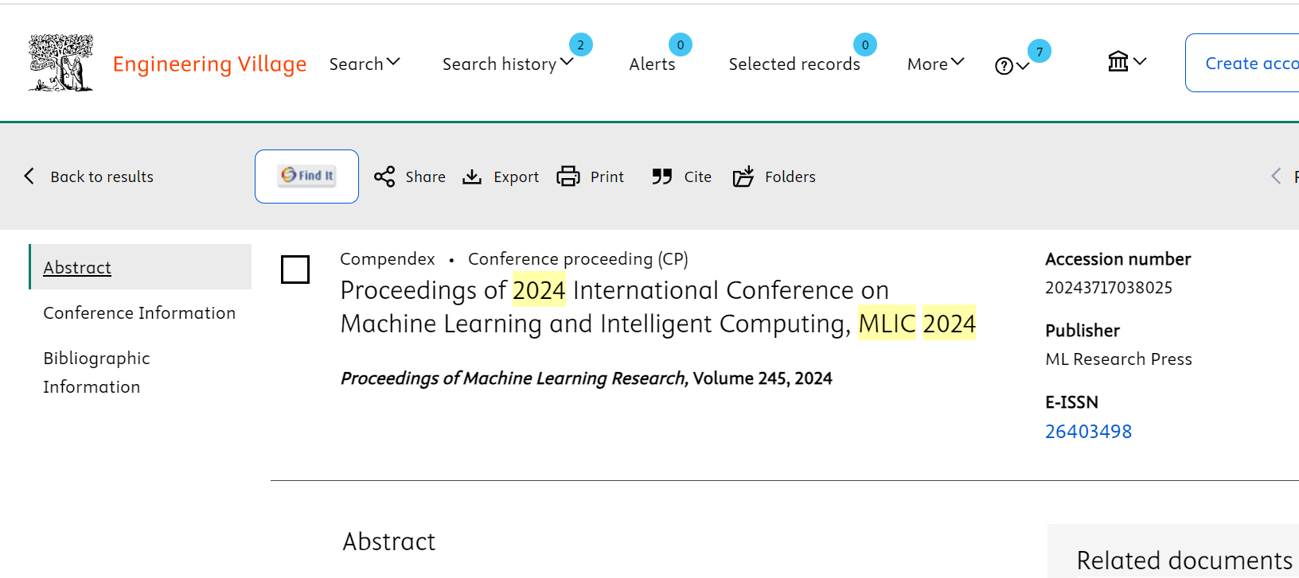This screenshot has height=578, width=1299.
Task: Click the Search history count badge
Action: click(x=581, y=45)
